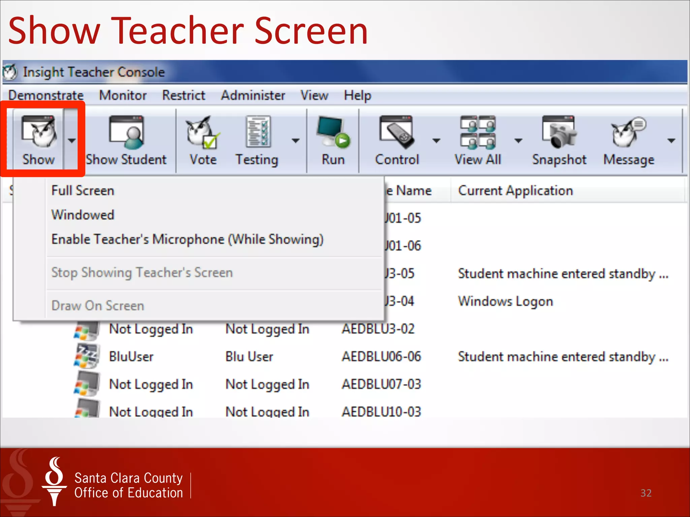Select machine name AEDBLU10-03
The width and height of the screenshot is (690, 517).
[381, 412]
